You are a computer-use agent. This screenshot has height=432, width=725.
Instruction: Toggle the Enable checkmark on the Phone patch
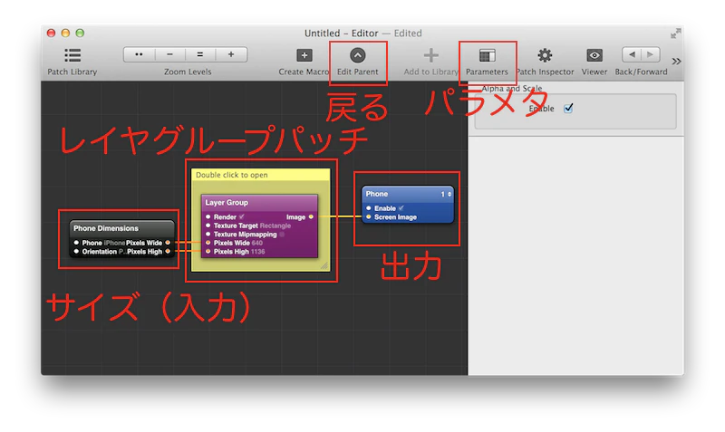401,208
